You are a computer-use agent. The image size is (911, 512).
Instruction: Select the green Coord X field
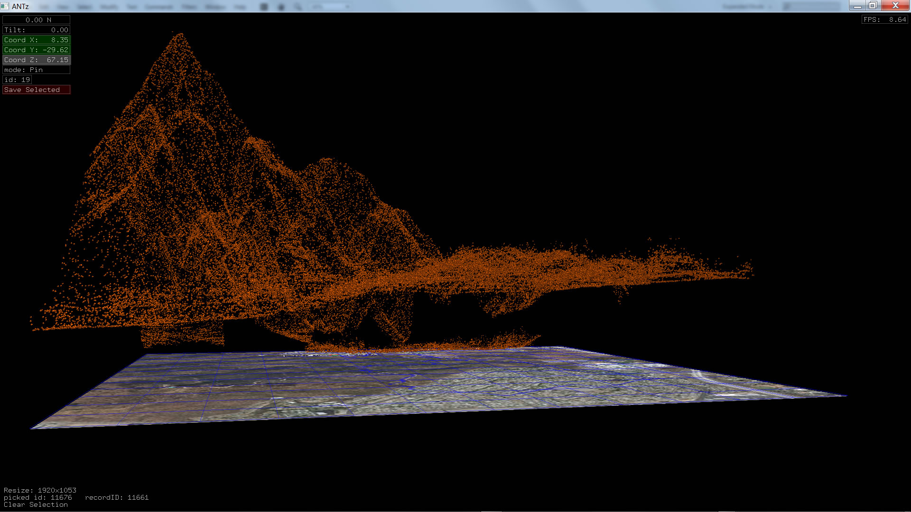[37, 40]
